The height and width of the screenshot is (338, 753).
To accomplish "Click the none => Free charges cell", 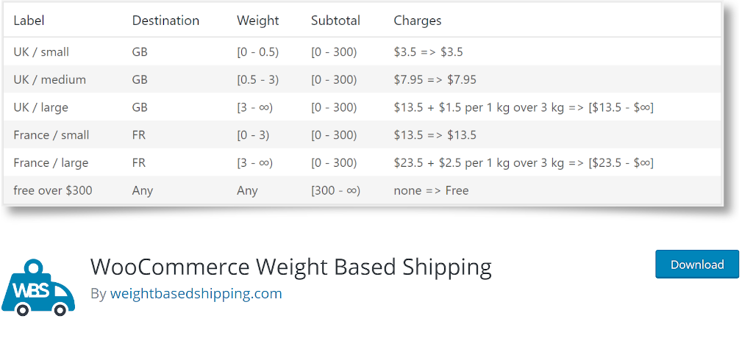I will point(431,191).
